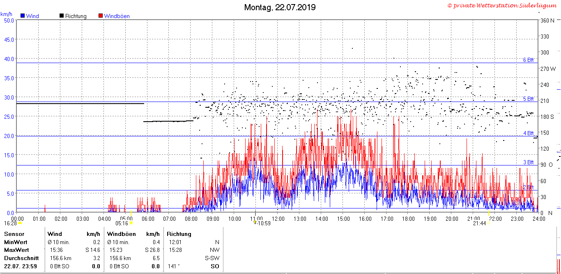Select the MaxWert row header in table
561x274 pixels.
[x=16, y=250]
